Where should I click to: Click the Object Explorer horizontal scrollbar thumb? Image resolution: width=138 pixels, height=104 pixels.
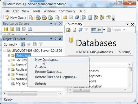[22, 93]
